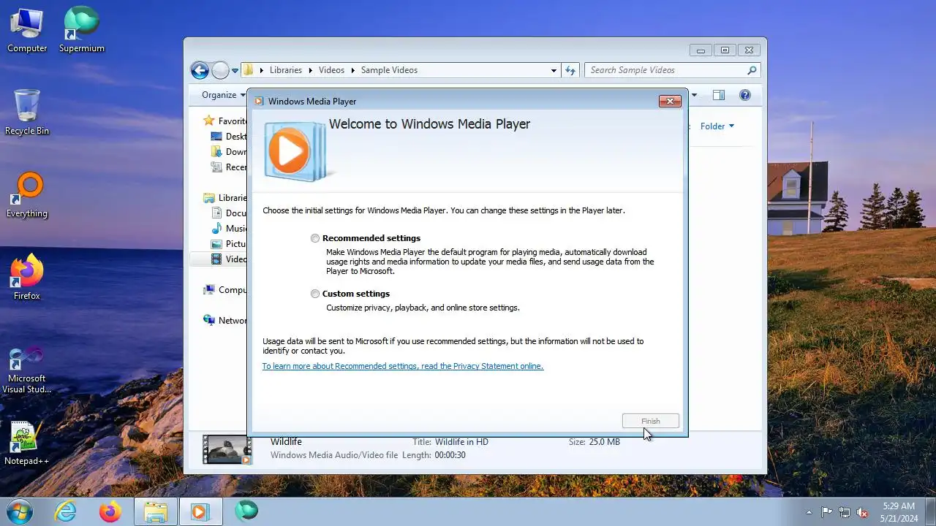Close the Windows Media Player dialog
This screenshot has width=936, height=526.
[670, 101]
